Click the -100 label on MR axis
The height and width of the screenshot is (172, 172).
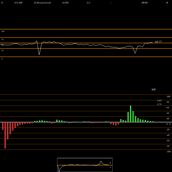(169, 152)
